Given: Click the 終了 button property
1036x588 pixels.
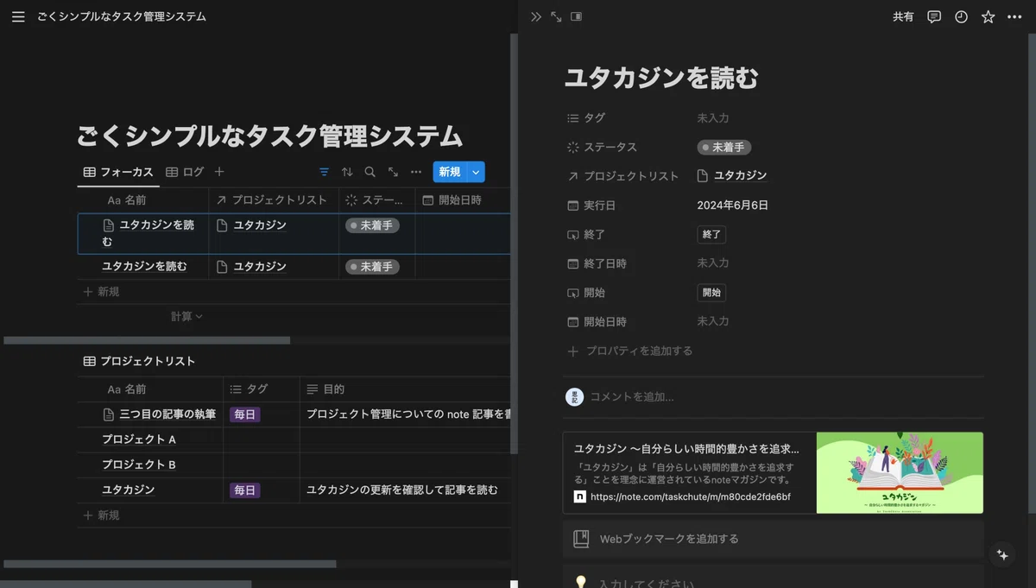Looking at the screenshot, I should click(711, 235).
